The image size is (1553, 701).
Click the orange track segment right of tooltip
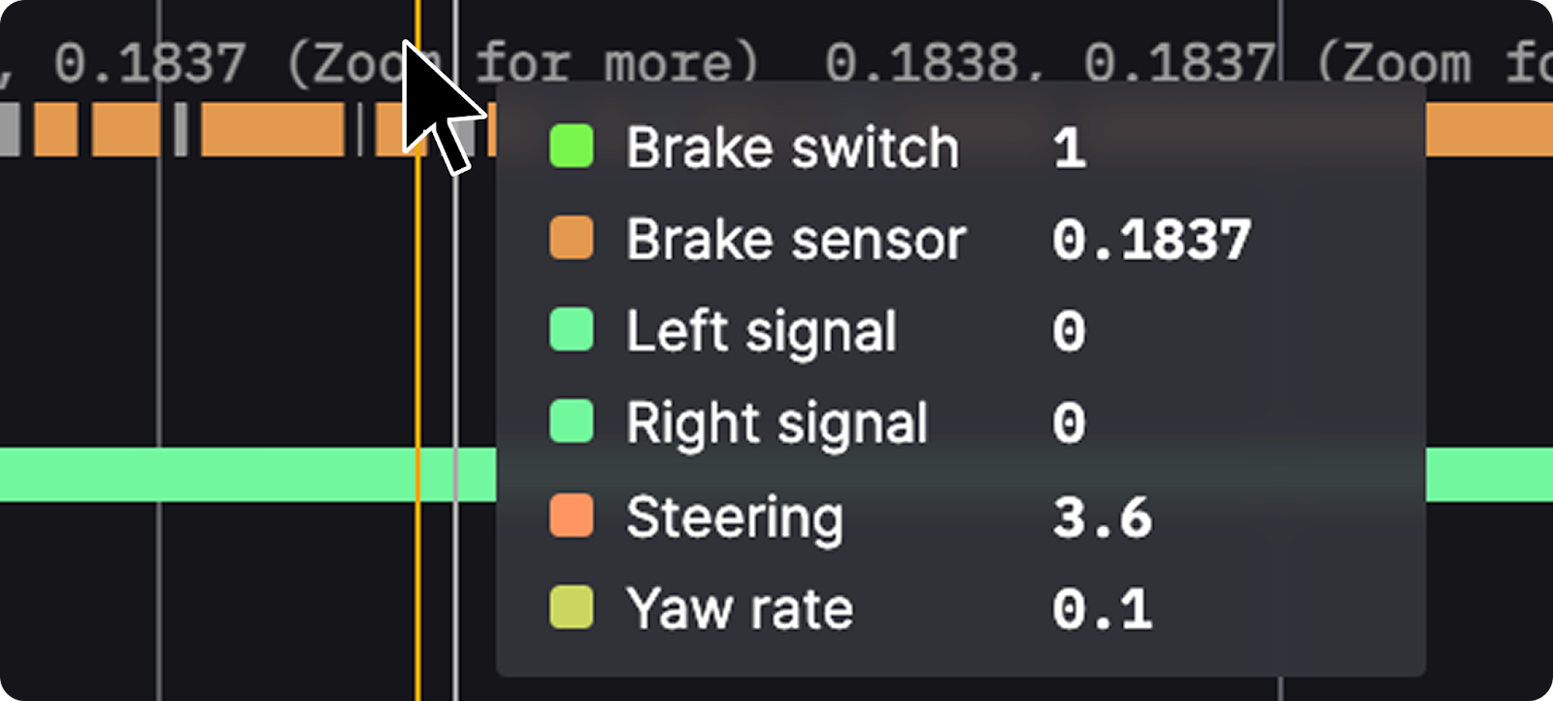tap(1488, 131)
